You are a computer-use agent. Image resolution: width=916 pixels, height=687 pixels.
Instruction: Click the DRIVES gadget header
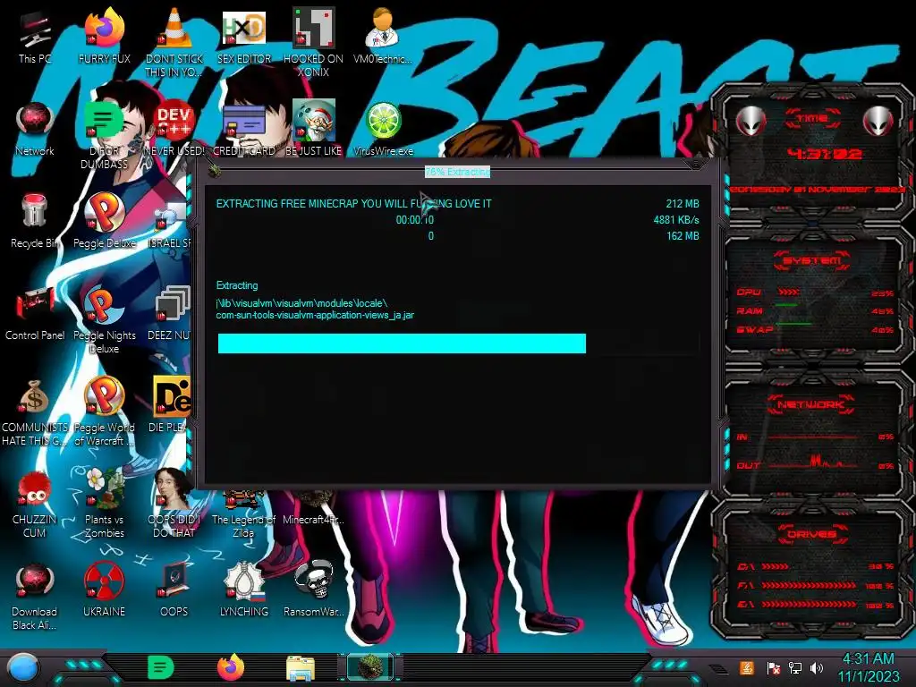811,534
